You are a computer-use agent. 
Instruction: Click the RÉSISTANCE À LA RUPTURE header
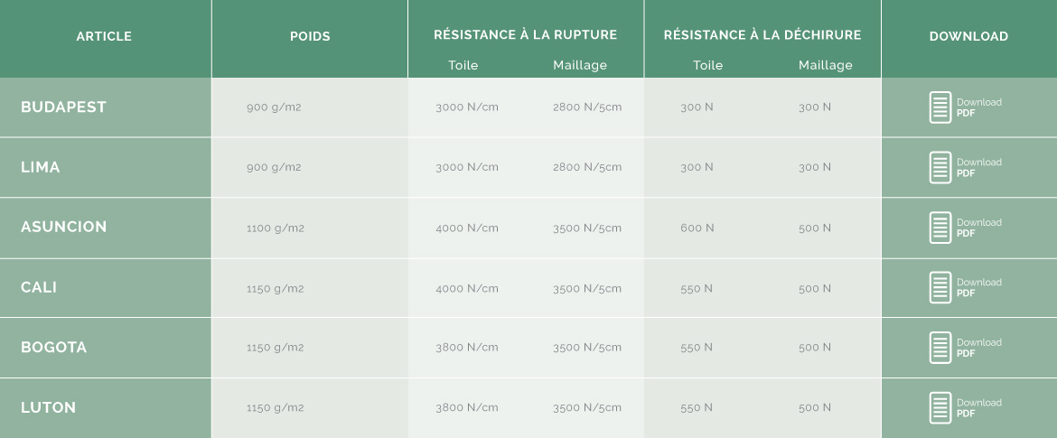(525, 34)
